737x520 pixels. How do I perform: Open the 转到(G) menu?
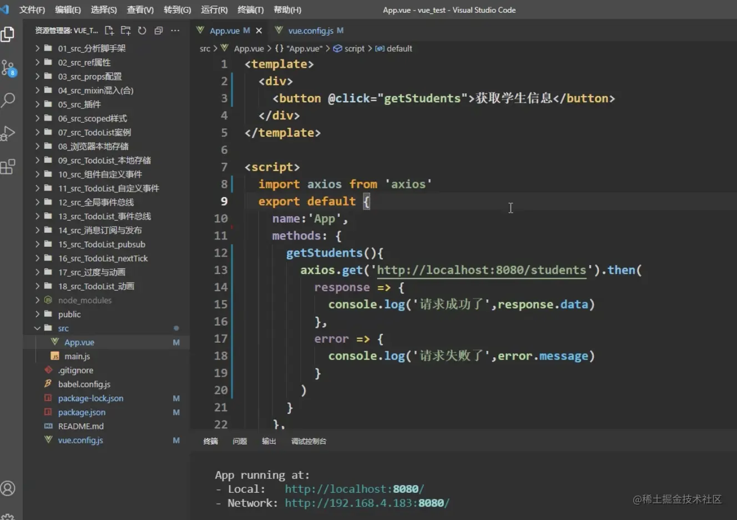coord(177,10)
